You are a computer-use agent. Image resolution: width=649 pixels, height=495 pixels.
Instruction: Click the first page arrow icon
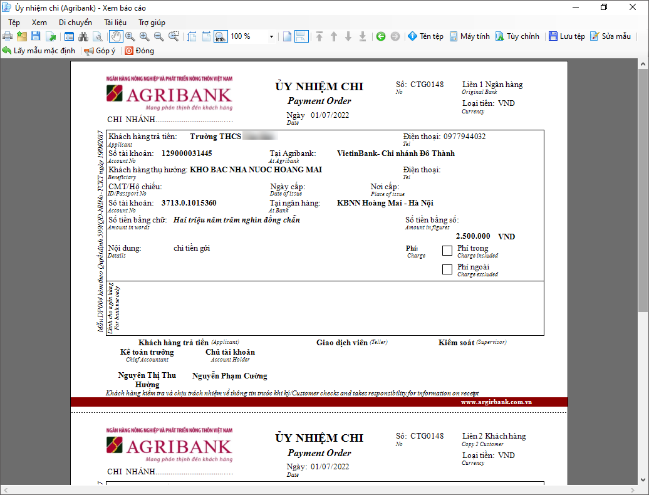click(x=319, y=36)
